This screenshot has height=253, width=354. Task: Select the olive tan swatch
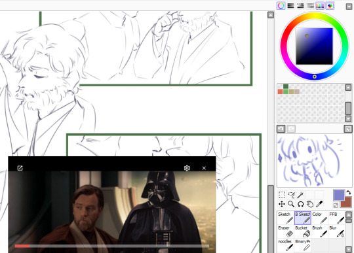pyautogui.click(x=291, y=92)
